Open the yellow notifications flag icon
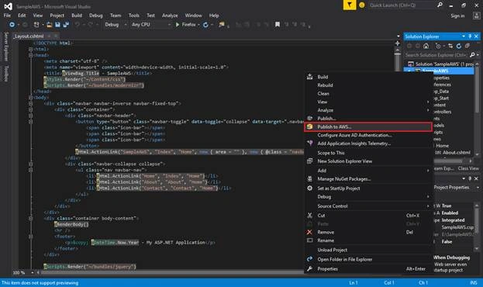Viewport: 483px width, 287px height. [350, 5]
